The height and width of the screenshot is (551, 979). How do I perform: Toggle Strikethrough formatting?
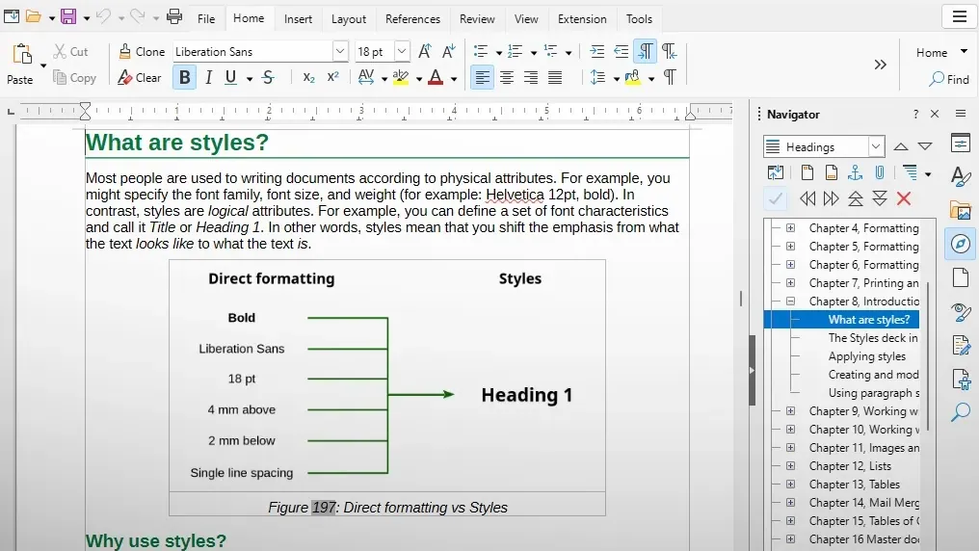tap(268, 77)
